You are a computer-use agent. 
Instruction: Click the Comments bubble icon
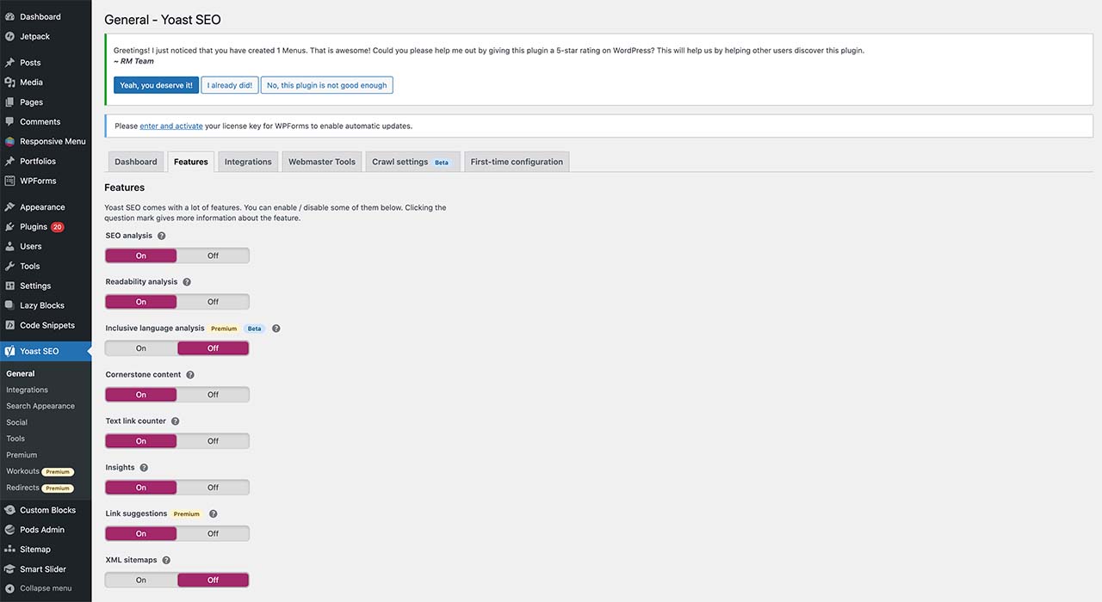9,122
